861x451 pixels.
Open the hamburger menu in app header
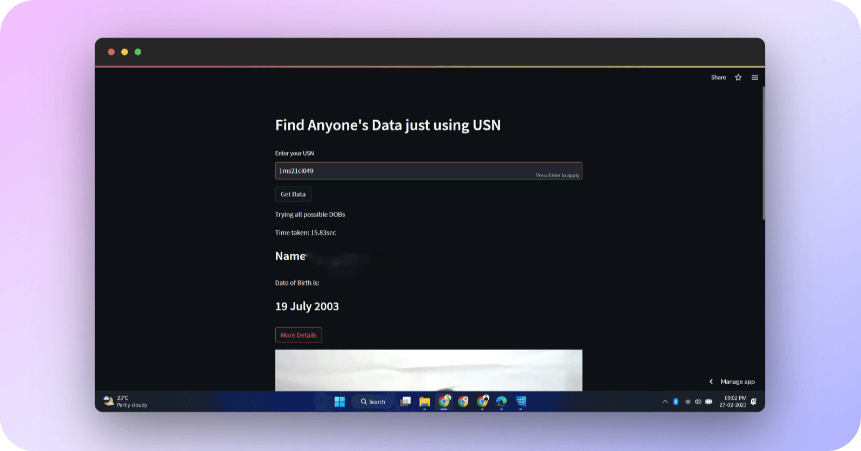755,78
